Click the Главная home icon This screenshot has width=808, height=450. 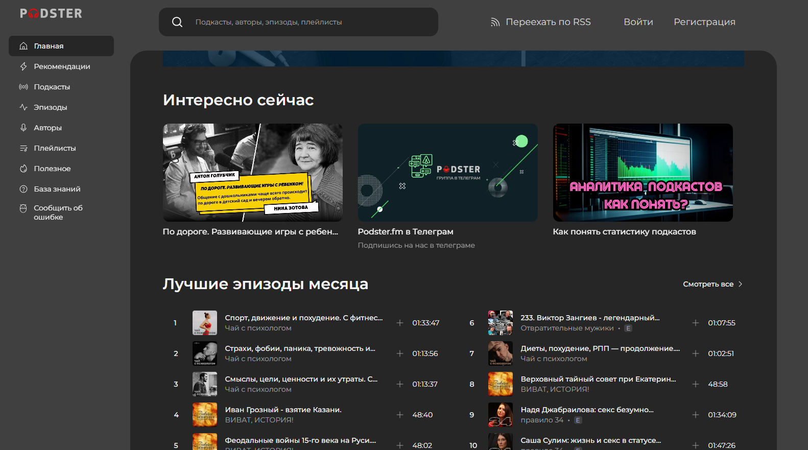23,46
